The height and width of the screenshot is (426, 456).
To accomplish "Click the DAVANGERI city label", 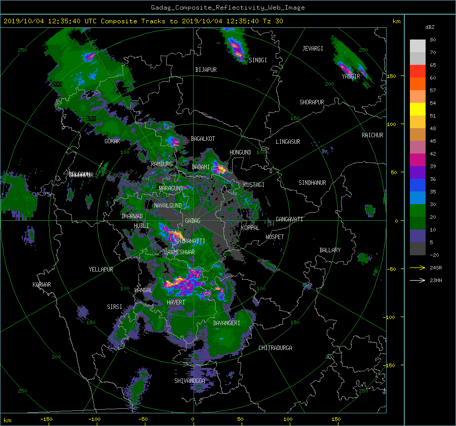I will click(x=226, y=323).
